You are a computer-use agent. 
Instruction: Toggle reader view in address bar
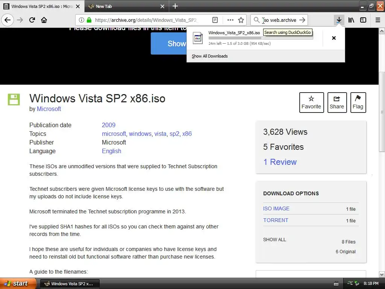point(215,20)
